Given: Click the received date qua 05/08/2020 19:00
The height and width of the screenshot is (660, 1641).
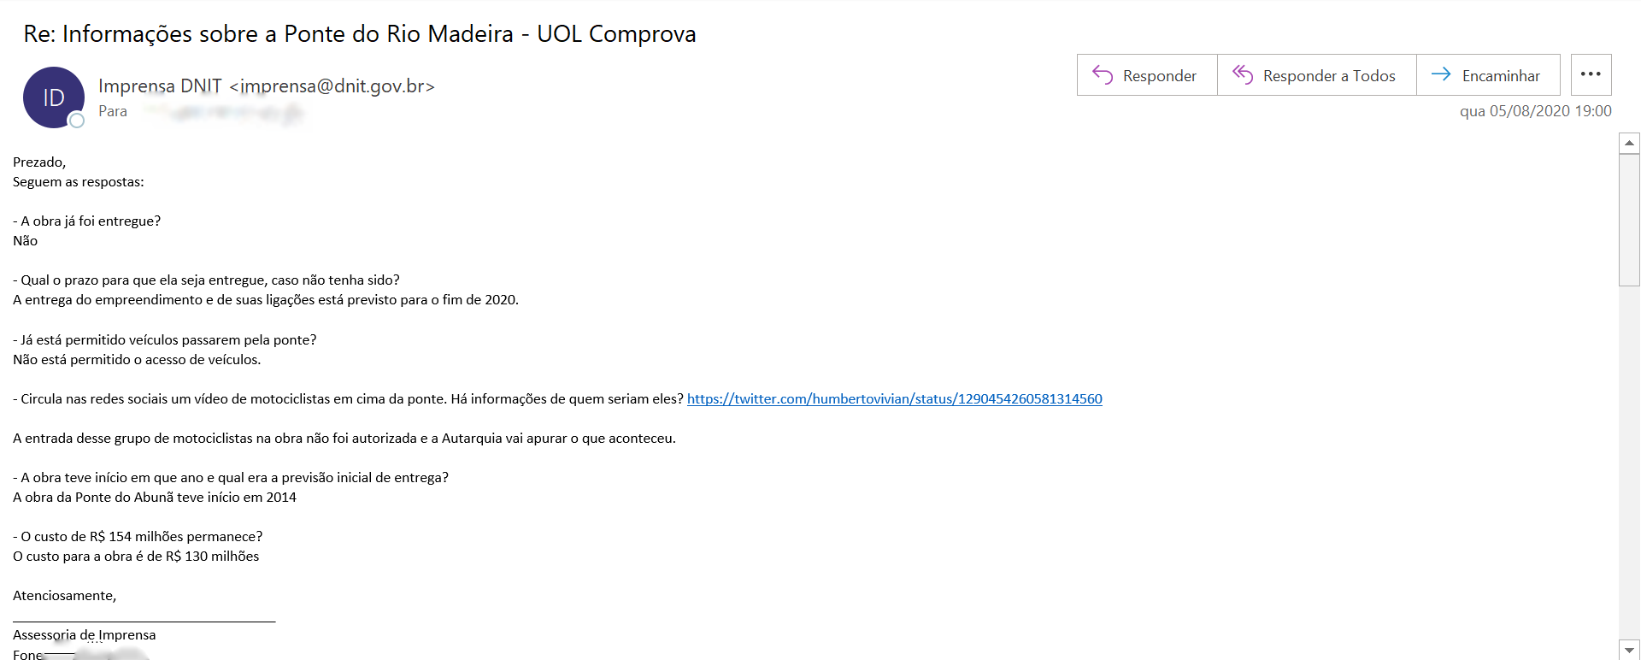Looking at the screenshot, I should [1535, 111].
